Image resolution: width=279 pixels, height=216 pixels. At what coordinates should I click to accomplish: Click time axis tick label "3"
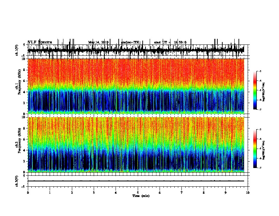94,193
